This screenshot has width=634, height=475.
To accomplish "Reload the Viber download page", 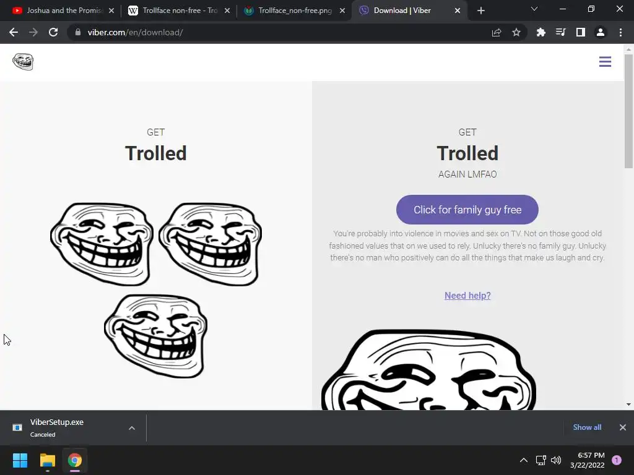I will tap(53, 32).
